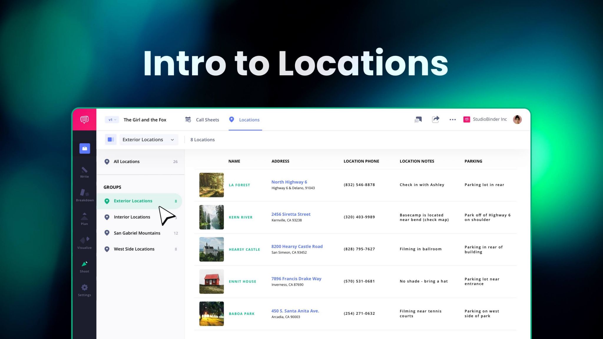The image size is (603, 339).
Task: Select the Write tool in the sidebar
Action: coord(84,172)
